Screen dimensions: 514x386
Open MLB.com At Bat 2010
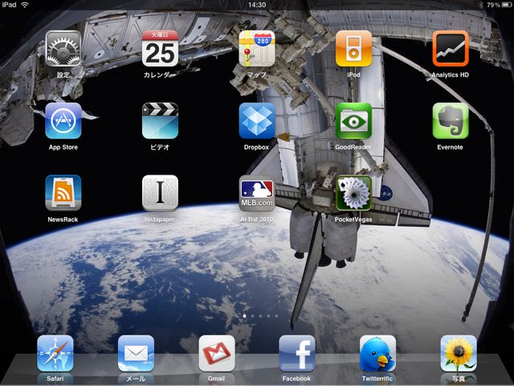click(257, 193)
